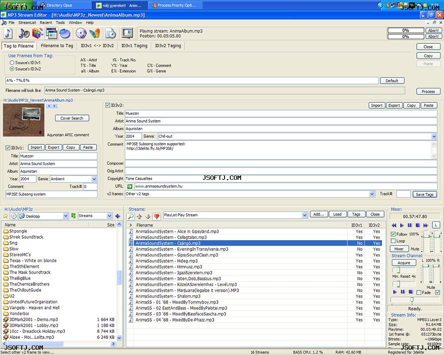Screen dimensions: 444x355
Task: Switch to ID3v1 <-> ID3v2 tab
Action: click(97, 46)
